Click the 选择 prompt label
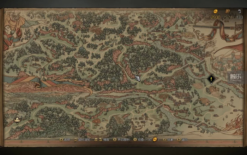Image resolution: width=247 pixels, height=155 pixels. (67, 139)
